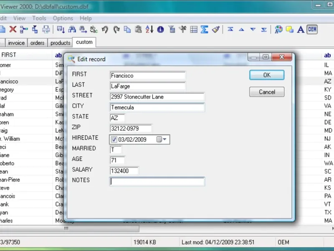Click the Last mod date status entry
334x251 pixels.
click(x=218, y=242)
